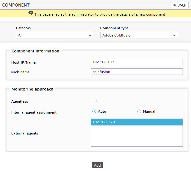191x171 pixels.
Task: Open the Component type dropdown
Action: [x=139, y=35]
